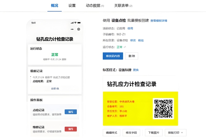
Task: Click 更换 to change label style
Action: (x=136, y=70)
